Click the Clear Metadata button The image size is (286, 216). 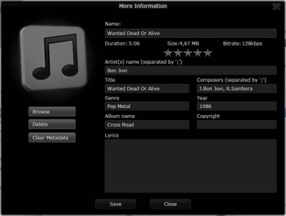click(x=52, y=137)
